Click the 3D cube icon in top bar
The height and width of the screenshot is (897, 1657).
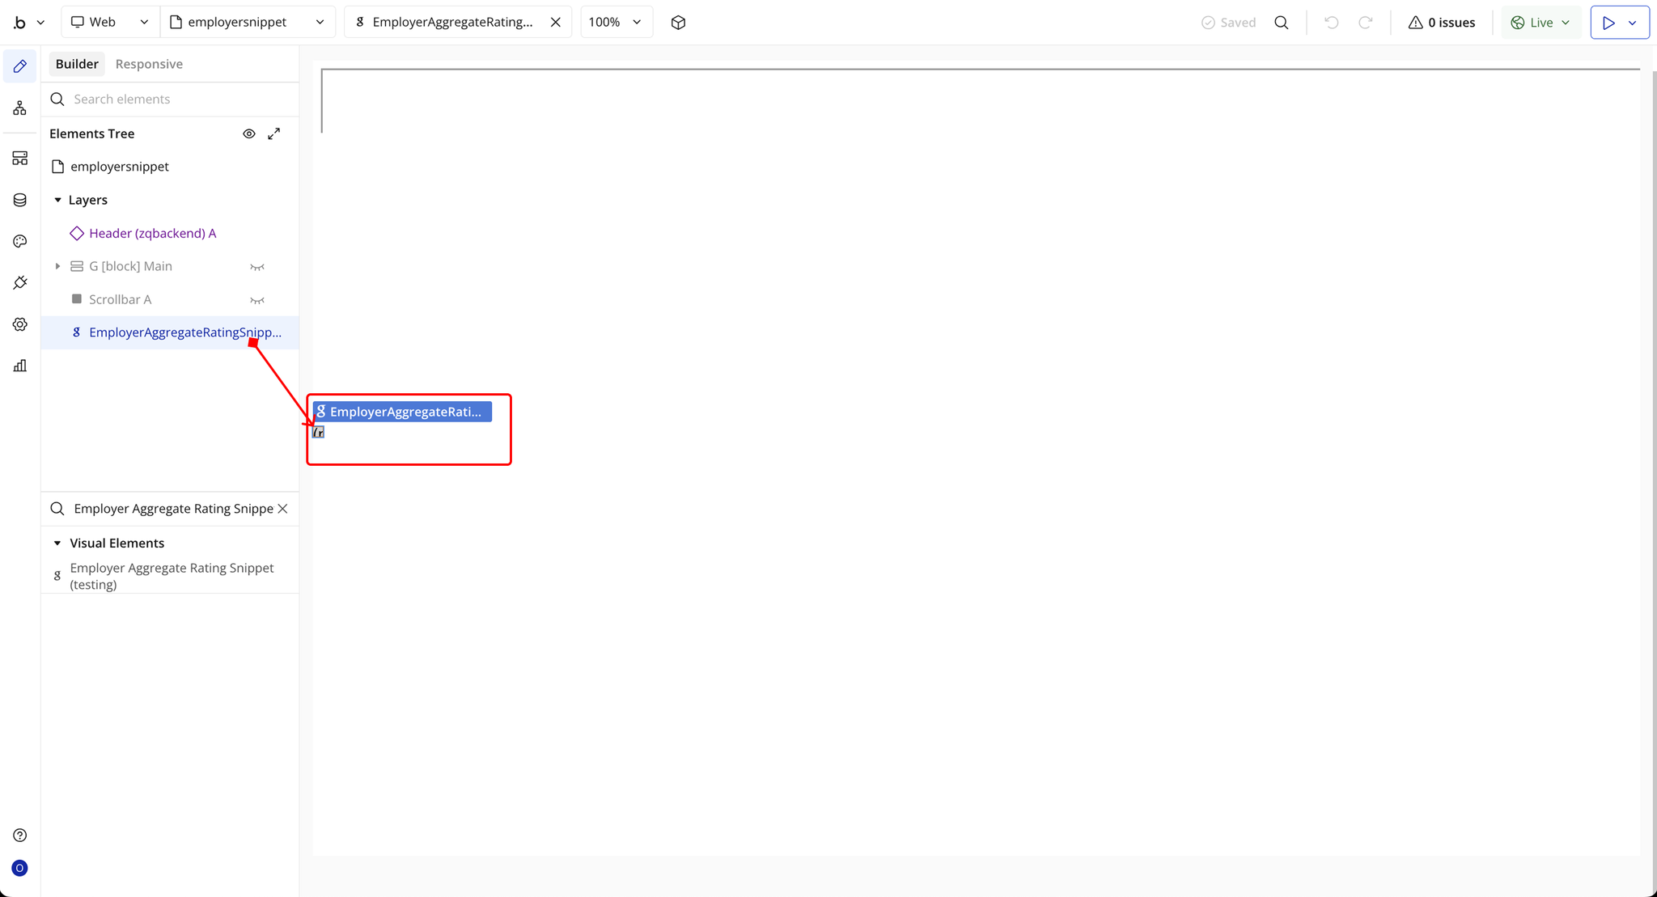[678, 23]
